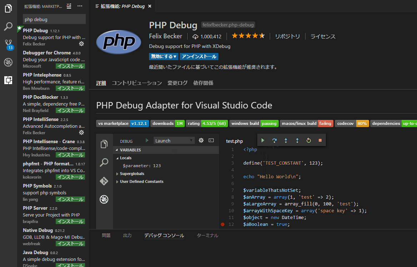Open the リポジトリ link
Image resolution: width=417 pixels, height=267 pixels.
pos(288,37)
